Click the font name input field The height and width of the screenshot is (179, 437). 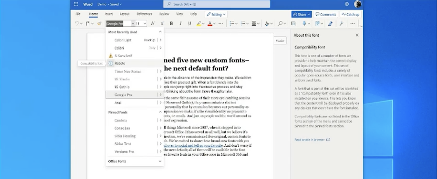119,24
